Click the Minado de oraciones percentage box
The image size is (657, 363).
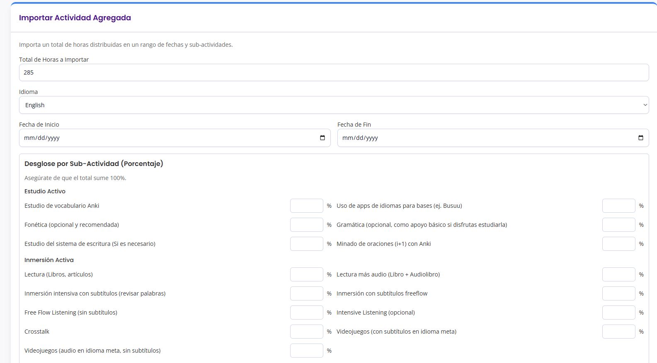point(618,244)
